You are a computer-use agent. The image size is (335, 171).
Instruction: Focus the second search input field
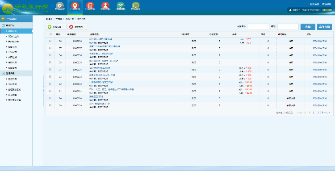[288, 27]
